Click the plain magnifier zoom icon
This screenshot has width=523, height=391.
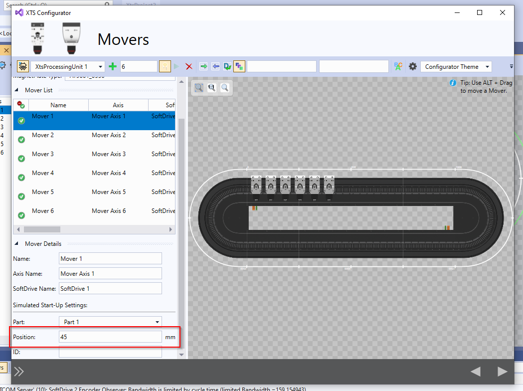tap(225, 88)
